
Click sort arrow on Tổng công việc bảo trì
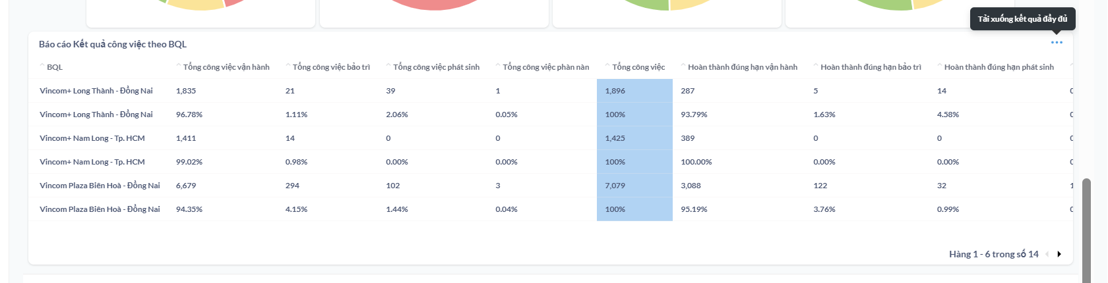288,66
